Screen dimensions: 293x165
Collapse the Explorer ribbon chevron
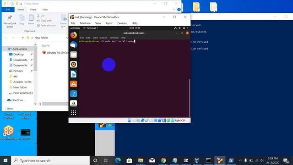tap(174, 10)
